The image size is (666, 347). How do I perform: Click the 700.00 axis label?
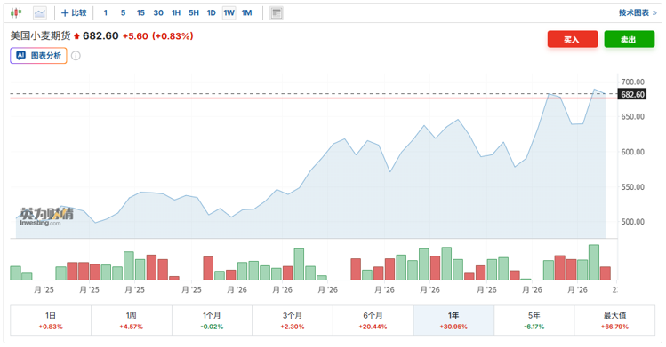(632, 82)
